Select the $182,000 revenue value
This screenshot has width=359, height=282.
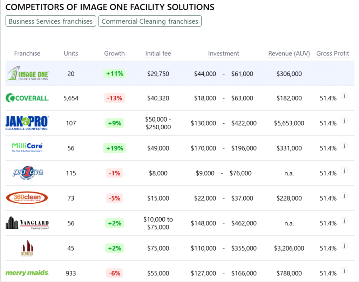[289, 98]
